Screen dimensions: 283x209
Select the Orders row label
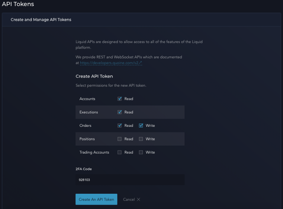coord(85,125)
